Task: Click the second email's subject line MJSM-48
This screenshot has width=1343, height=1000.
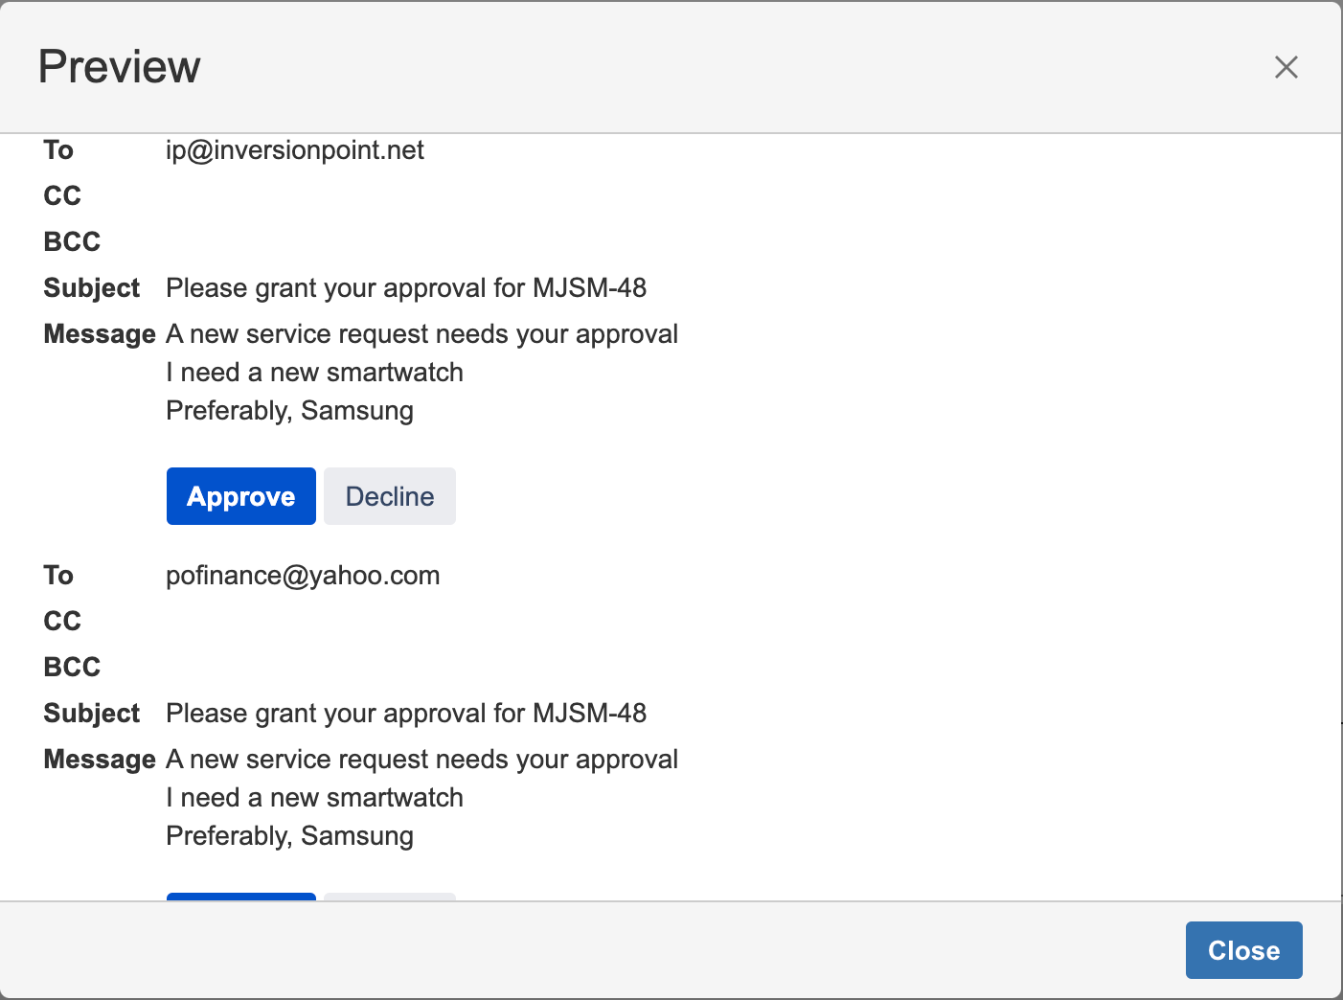Action: pos(406,714)
